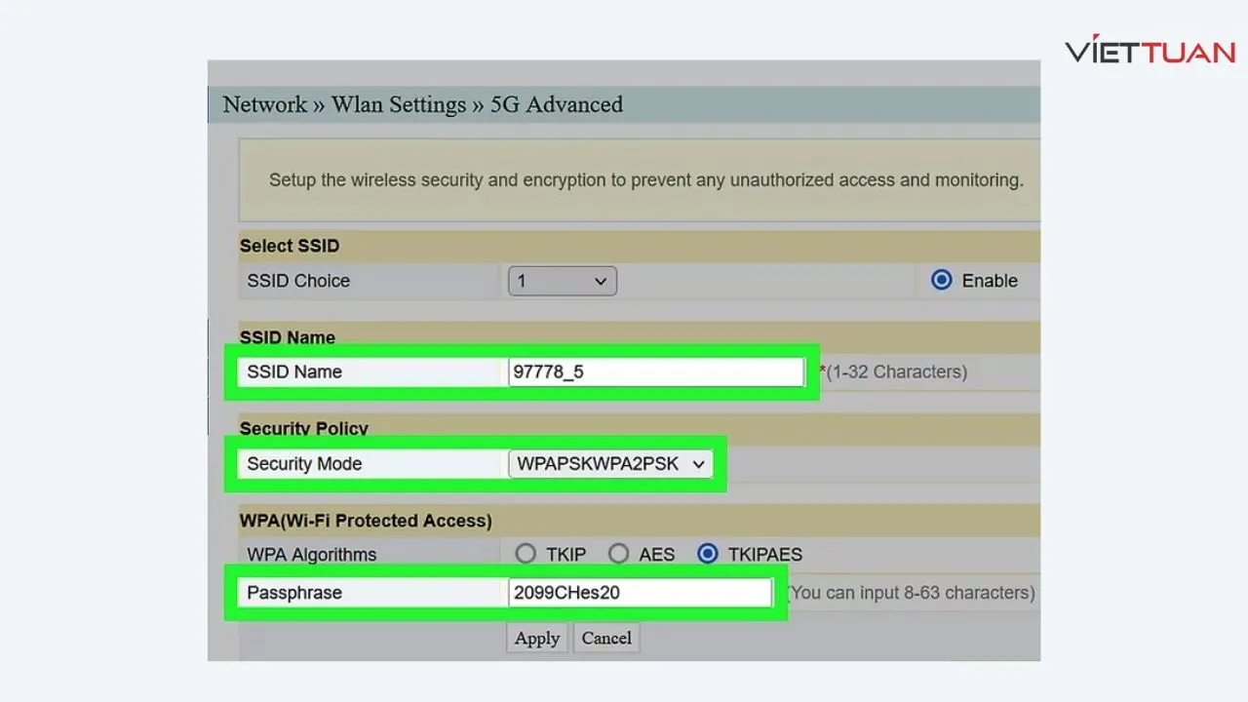Click the WPA Algorithms label
Screen dimensions: 1248x702
pyautogui.click(x=311, y=555)
